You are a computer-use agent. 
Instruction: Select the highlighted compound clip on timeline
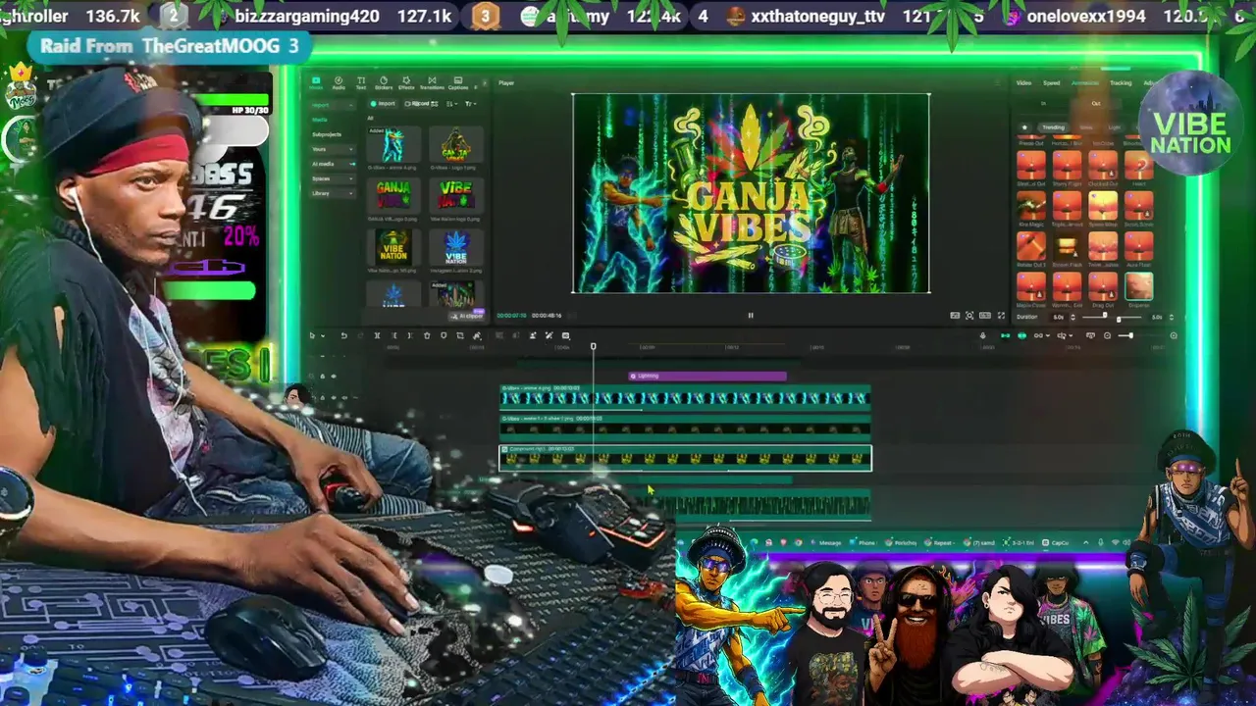685,457
